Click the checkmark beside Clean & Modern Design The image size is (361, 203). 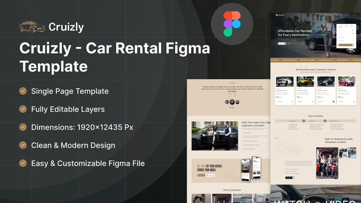point(23,145)
